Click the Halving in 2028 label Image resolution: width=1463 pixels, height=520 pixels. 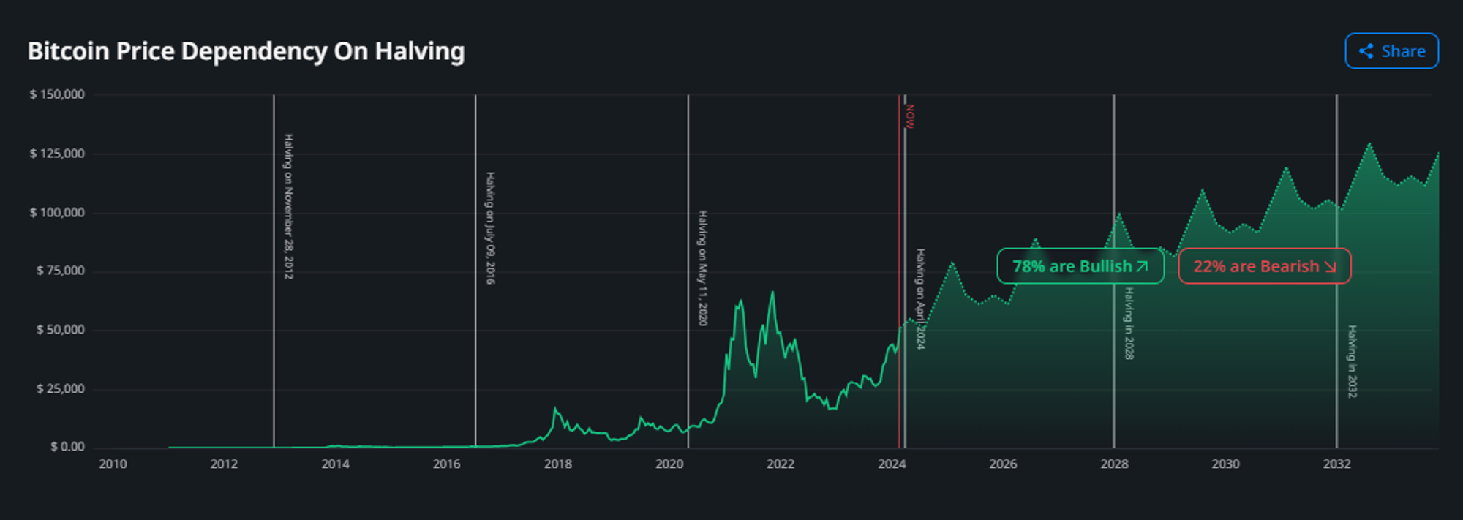[x=1129, y=323]
